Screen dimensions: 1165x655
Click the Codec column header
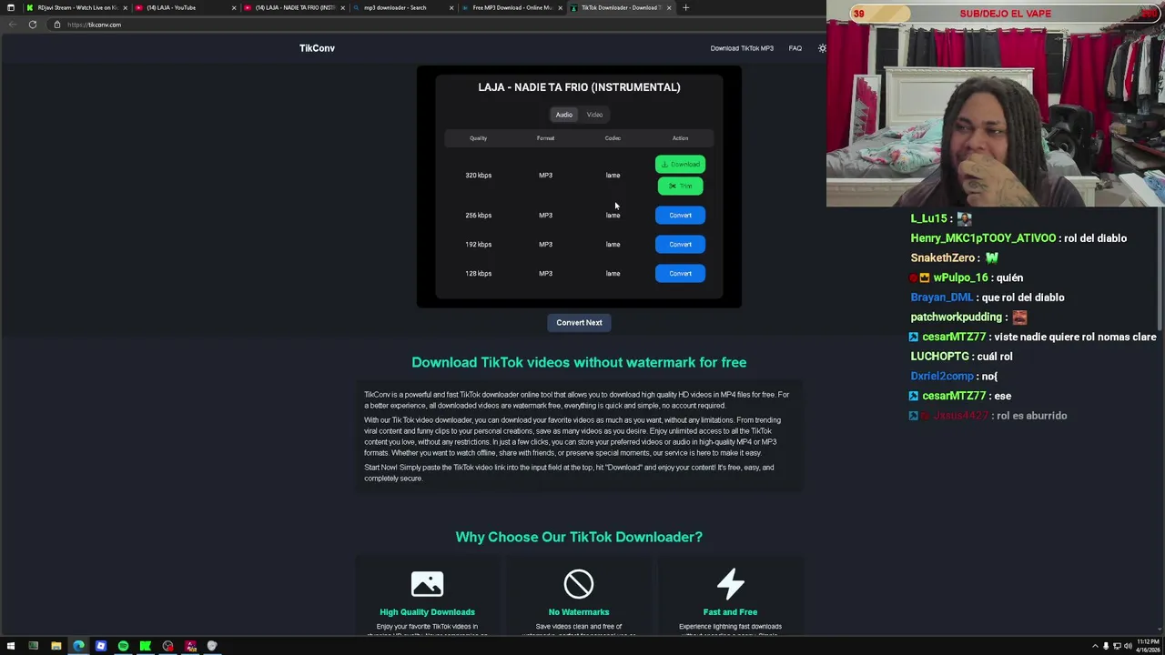pos(613,138)
